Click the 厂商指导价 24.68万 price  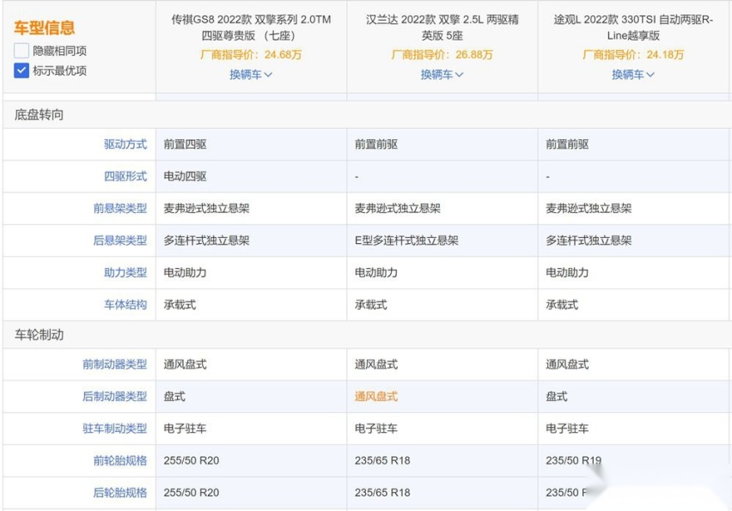[251, 55]
